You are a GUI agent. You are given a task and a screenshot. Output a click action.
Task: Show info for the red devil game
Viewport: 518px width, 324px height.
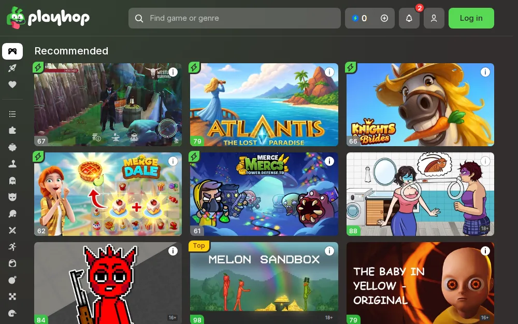pyautogui.click(x=173, y=251)
